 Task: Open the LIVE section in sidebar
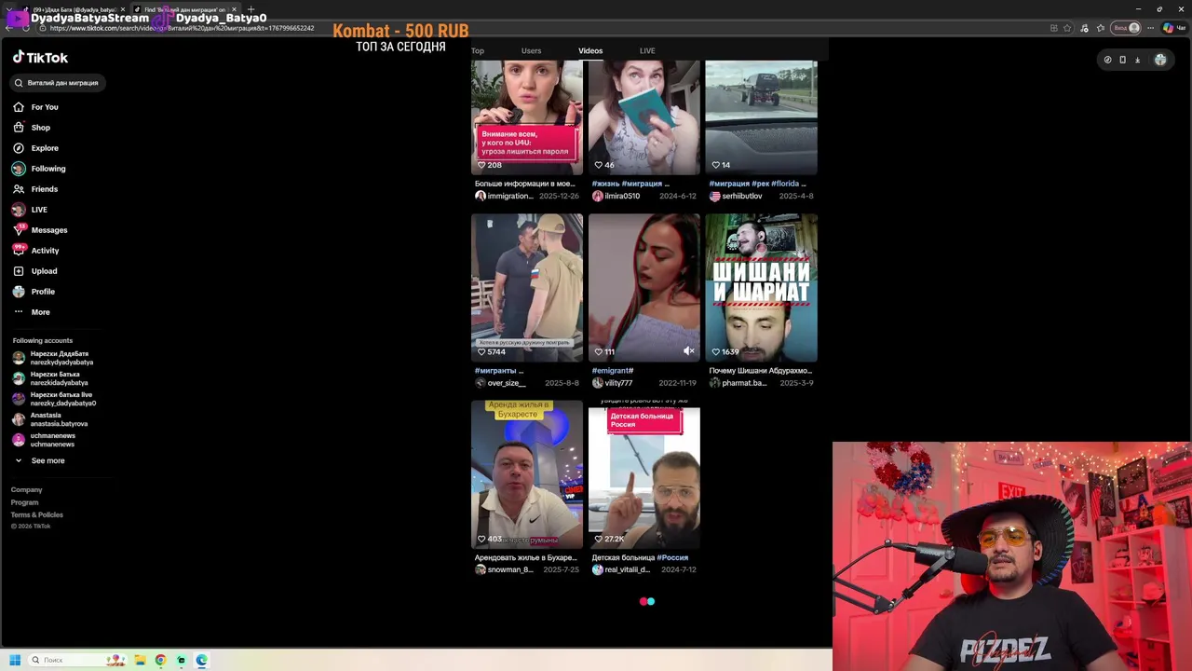tap(30, 210)
